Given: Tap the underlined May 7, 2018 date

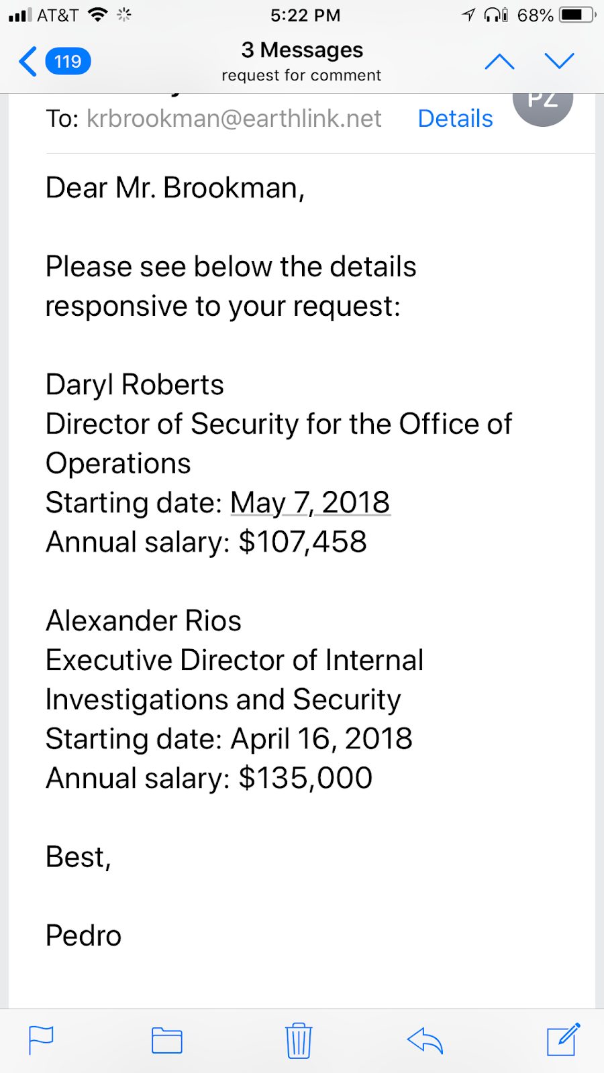Looking at the screenshot, I should click(x=310, y=503).
